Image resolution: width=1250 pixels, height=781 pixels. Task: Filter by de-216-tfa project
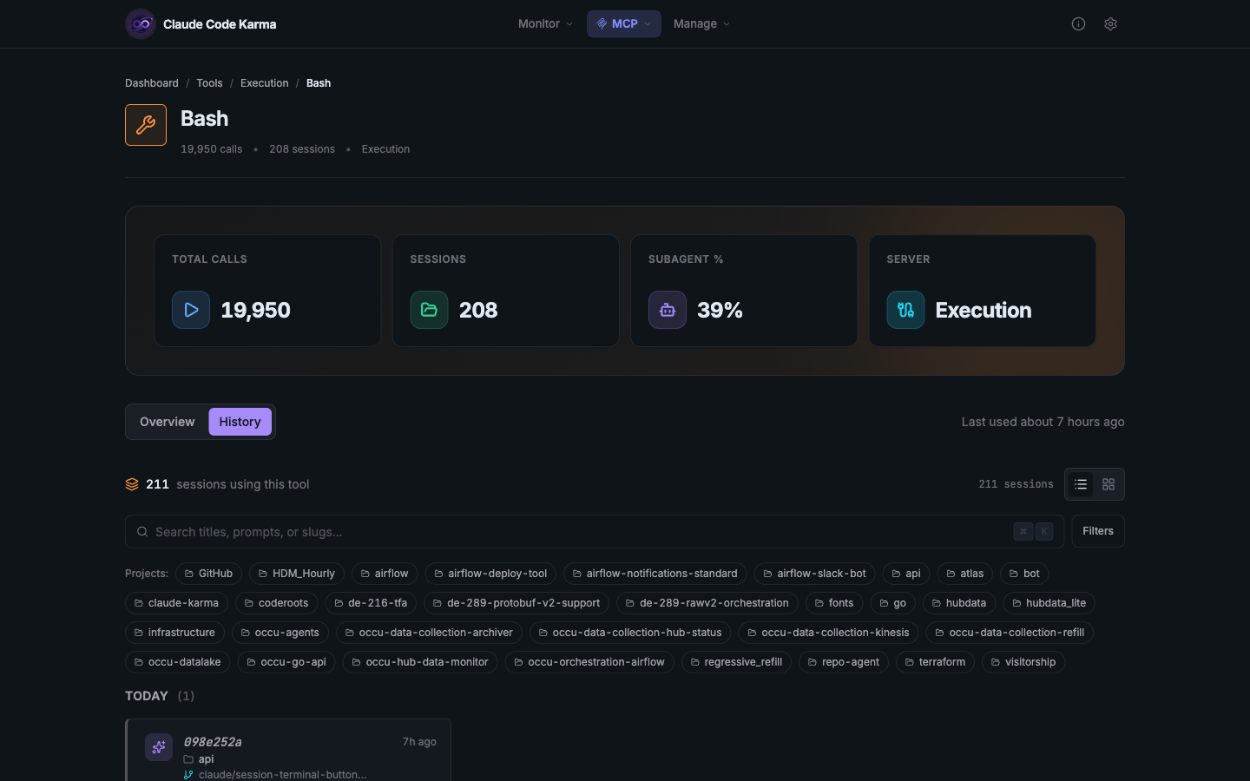pos(371,603)
